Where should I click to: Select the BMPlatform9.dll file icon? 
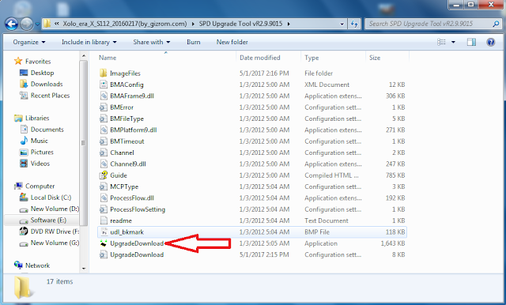click(104, 130)
